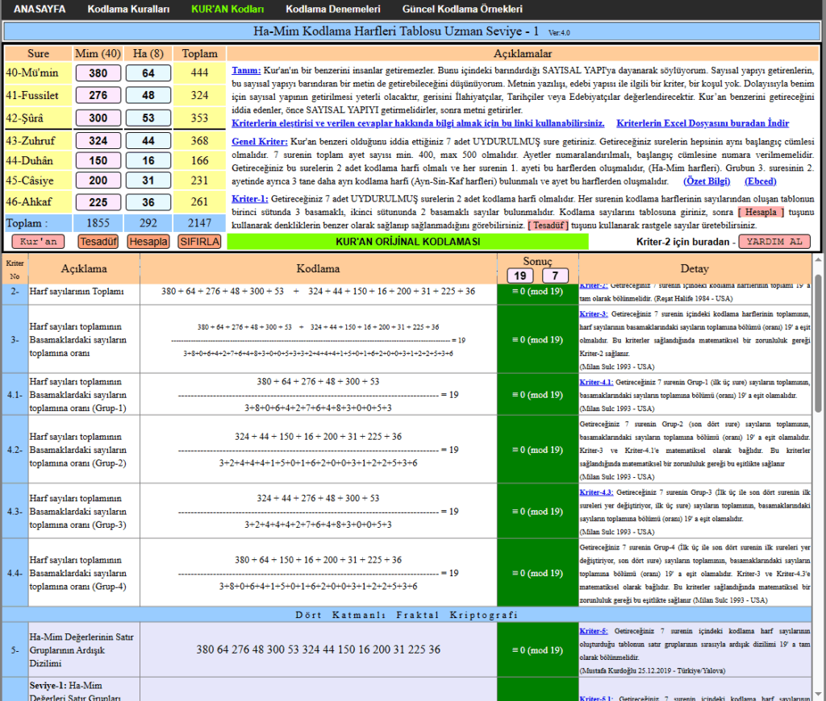The image size is (826, 701).
Task: Open the Kriter-4.1 detail link
Action: 596,382
